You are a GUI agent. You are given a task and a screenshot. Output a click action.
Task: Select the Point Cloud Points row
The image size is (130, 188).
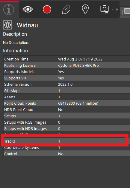pyautogui.click(x=66, y=103)
